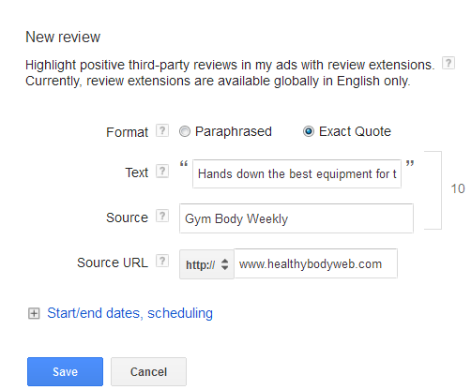Select the Exact Quote radio button

[309, 131]
